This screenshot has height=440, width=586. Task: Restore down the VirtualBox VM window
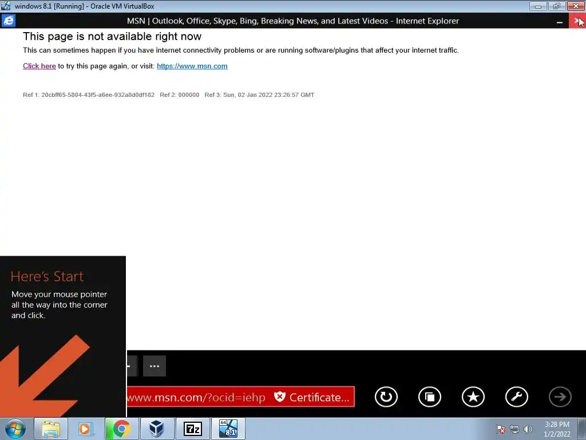coord(557,6)
